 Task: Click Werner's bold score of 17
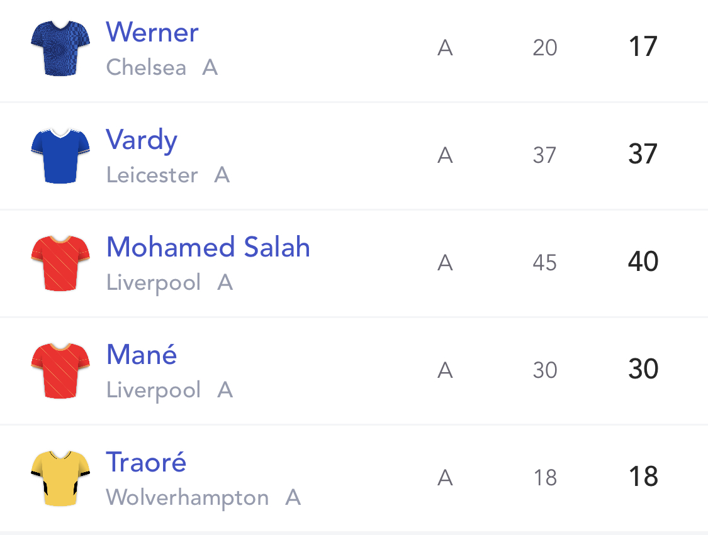pyautogui.click(x=643, y=47)
